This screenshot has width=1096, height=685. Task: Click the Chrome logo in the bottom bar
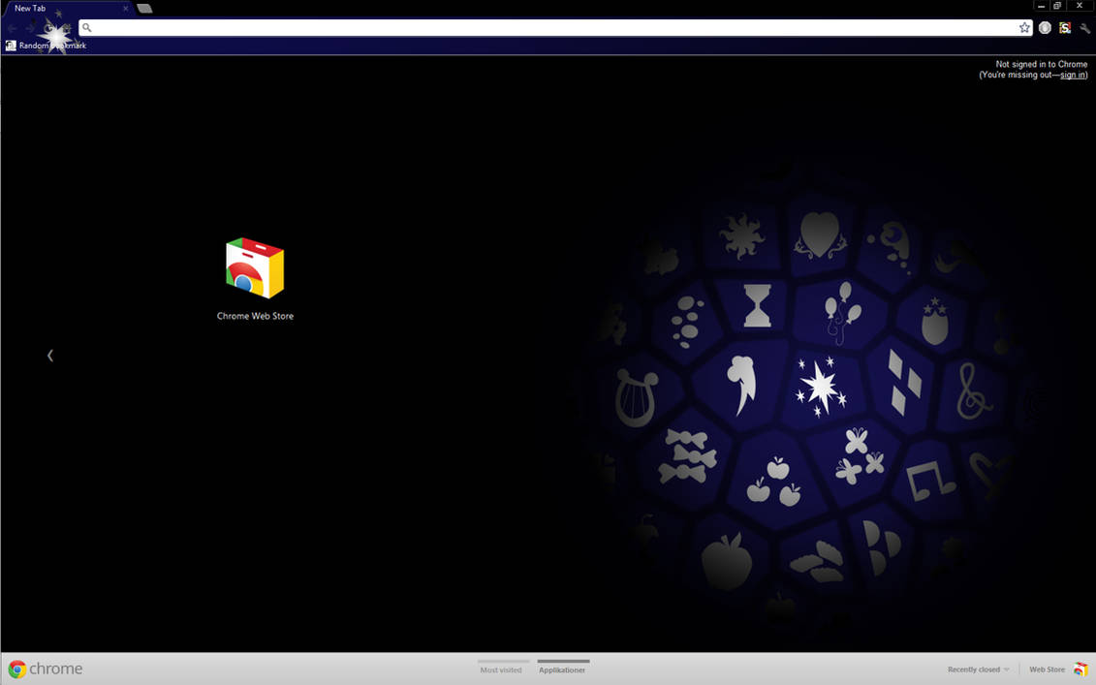[x=19, y=669]
